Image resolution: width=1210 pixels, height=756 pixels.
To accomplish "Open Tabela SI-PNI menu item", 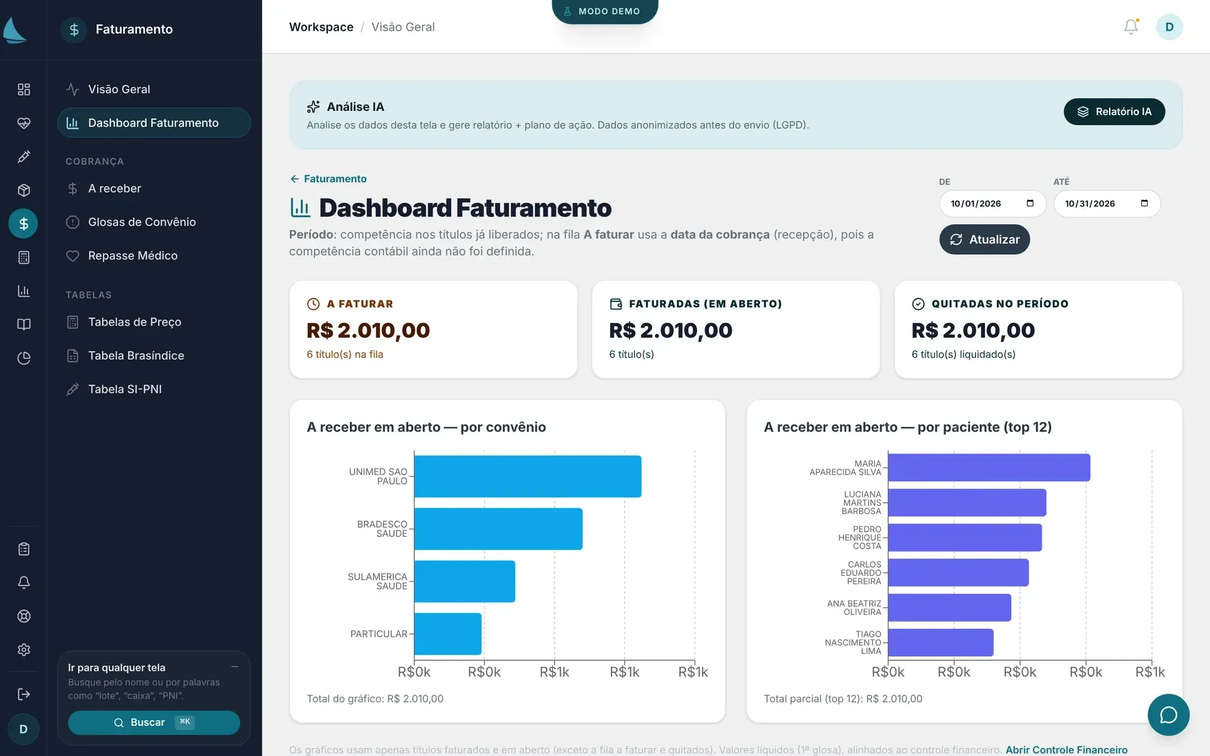I will 154,389.
